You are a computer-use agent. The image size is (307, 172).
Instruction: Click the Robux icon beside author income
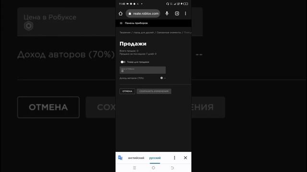[x=162, y=78]
